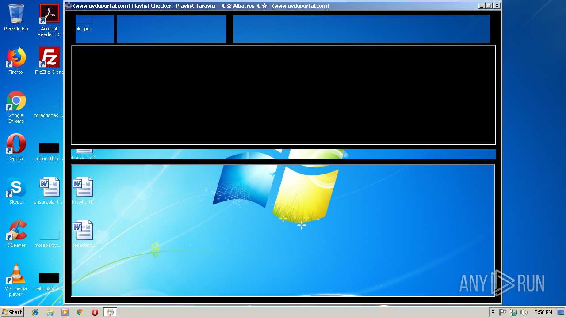The image size is (566, 318).
Task: Open the Start menu
Action: click(x=12, y=312)
